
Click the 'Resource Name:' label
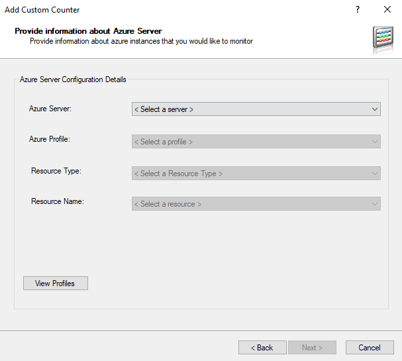pyautogui.click(x=58, y=201)
